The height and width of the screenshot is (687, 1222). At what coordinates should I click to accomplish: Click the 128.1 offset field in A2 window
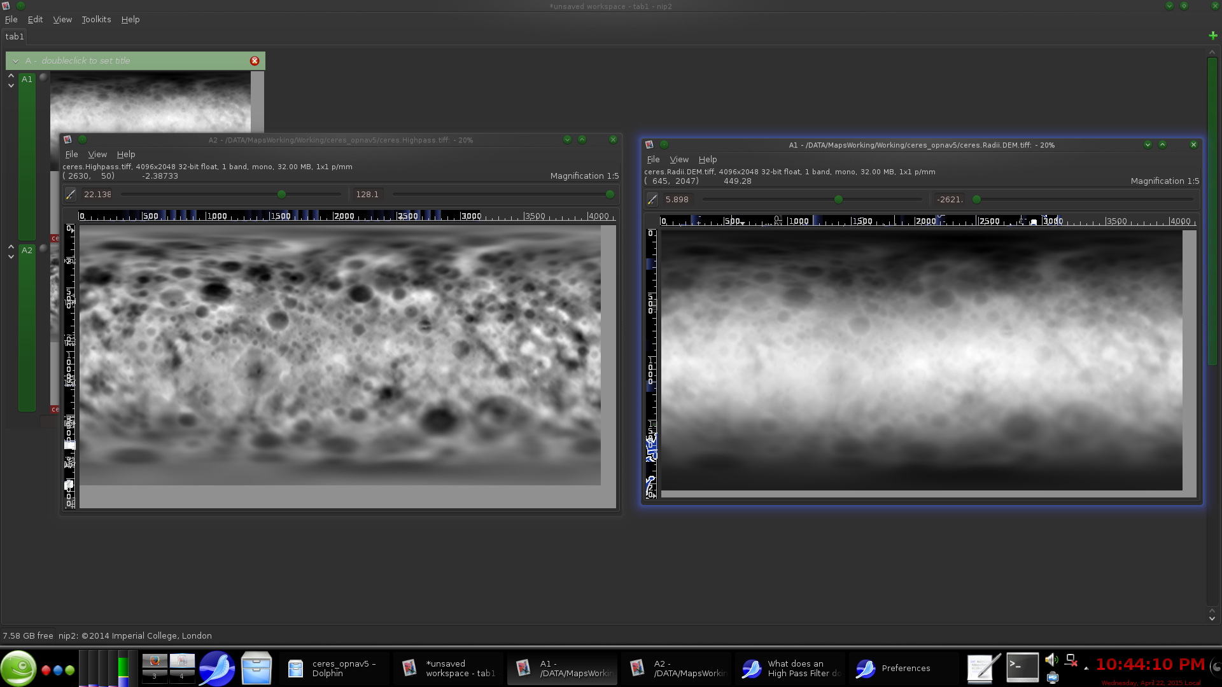click(367, 195)
